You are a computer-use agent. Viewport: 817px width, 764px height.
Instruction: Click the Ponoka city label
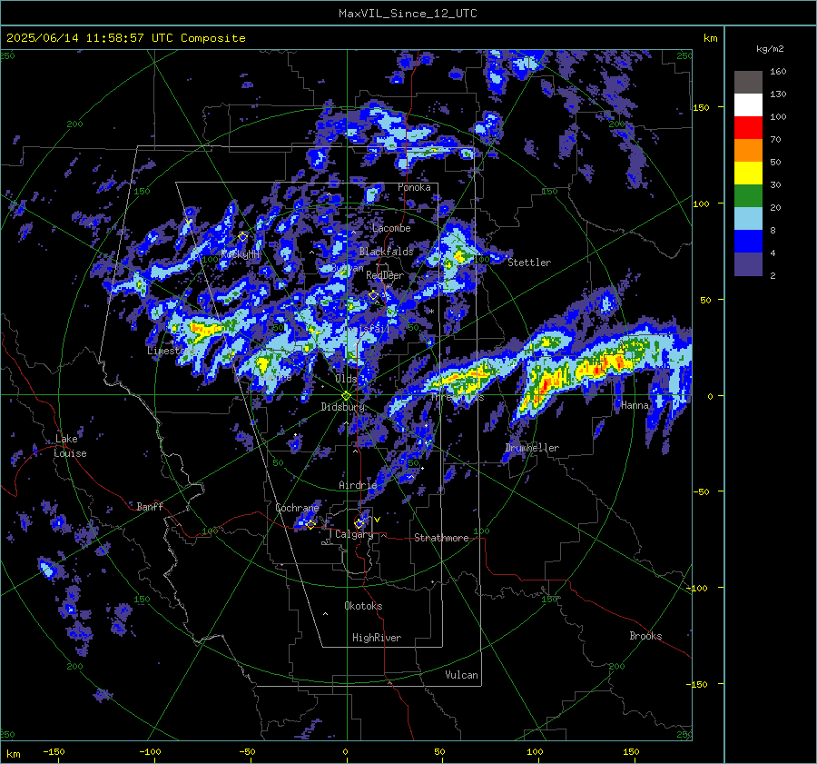click(414, 187)
